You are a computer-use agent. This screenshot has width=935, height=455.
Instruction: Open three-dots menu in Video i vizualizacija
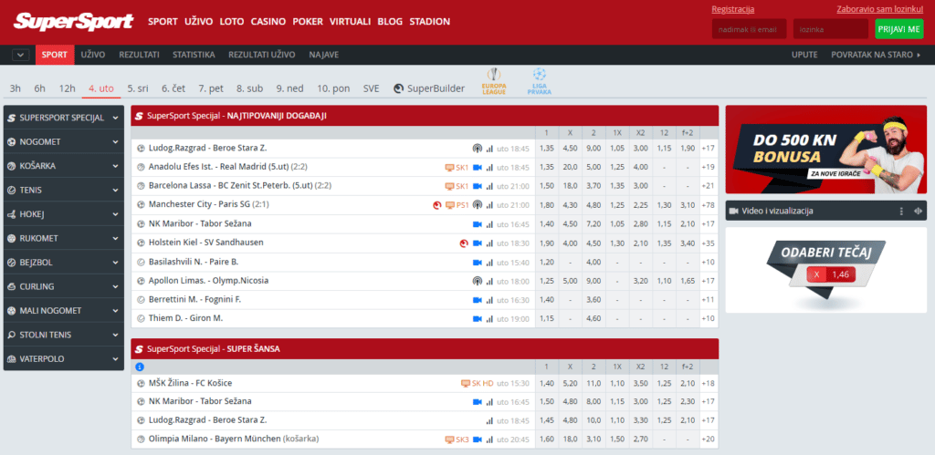(x=901, y=211)
